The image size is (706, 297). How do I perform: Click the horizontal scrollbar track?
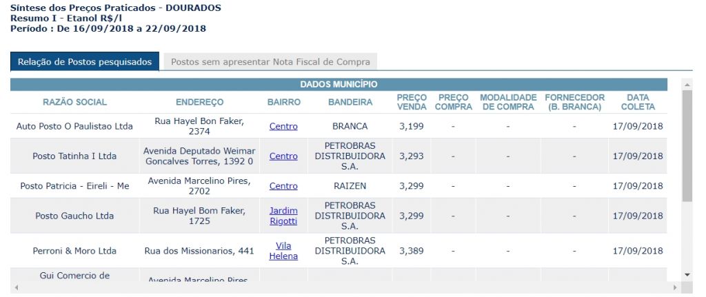click(x=345, y=287)
